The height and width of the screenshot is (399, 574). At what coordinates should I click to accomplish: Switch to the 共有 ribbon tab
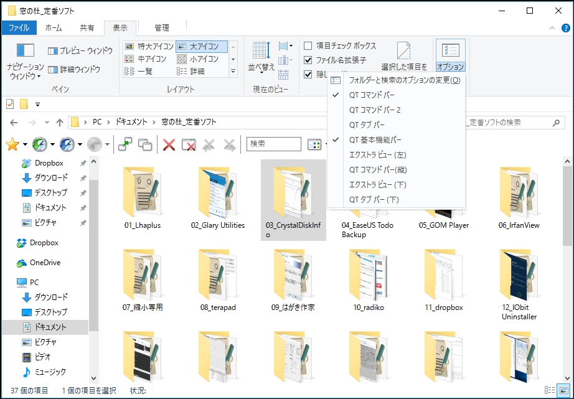click(x=87, y=27)
